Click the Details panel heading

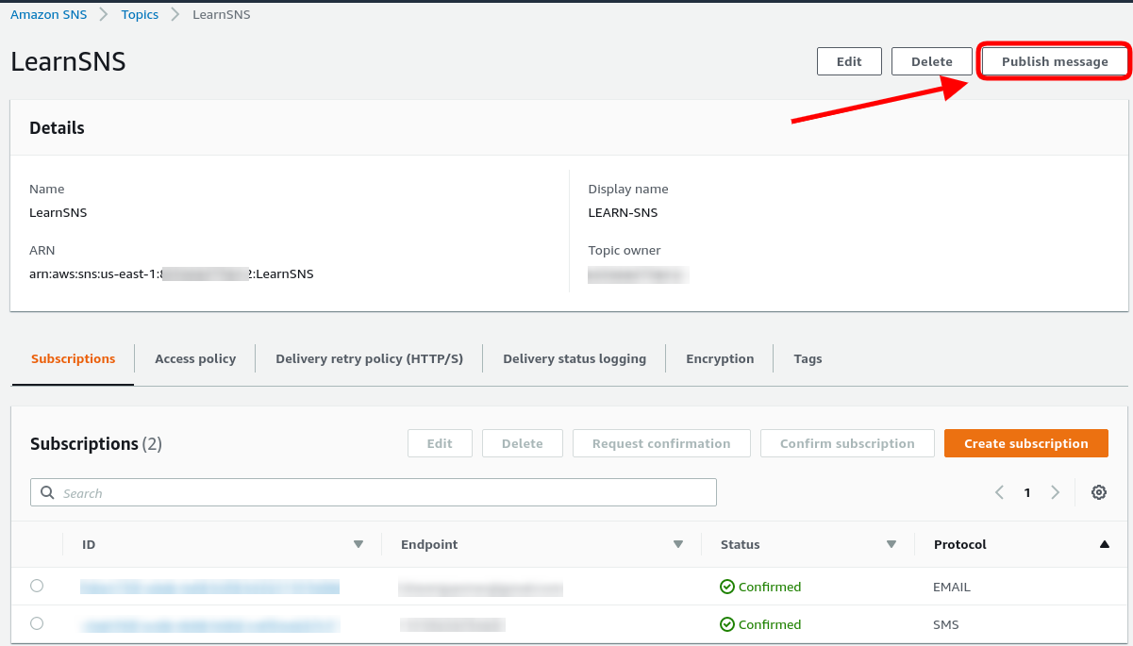click(57, 127)
